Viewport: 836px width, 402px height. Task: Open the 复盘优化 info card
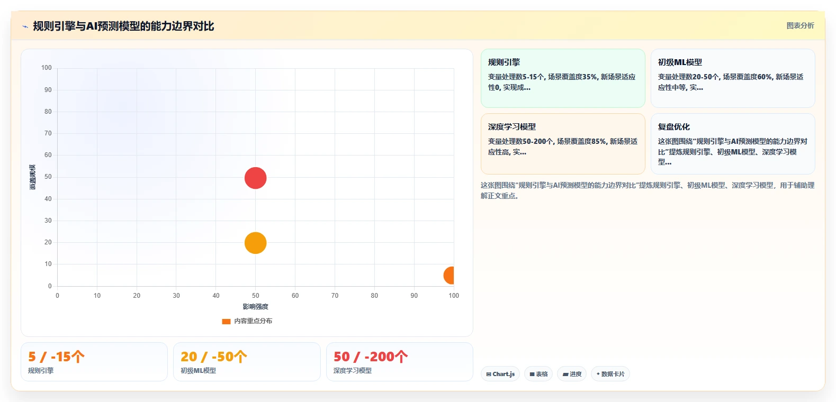point(733,144)
